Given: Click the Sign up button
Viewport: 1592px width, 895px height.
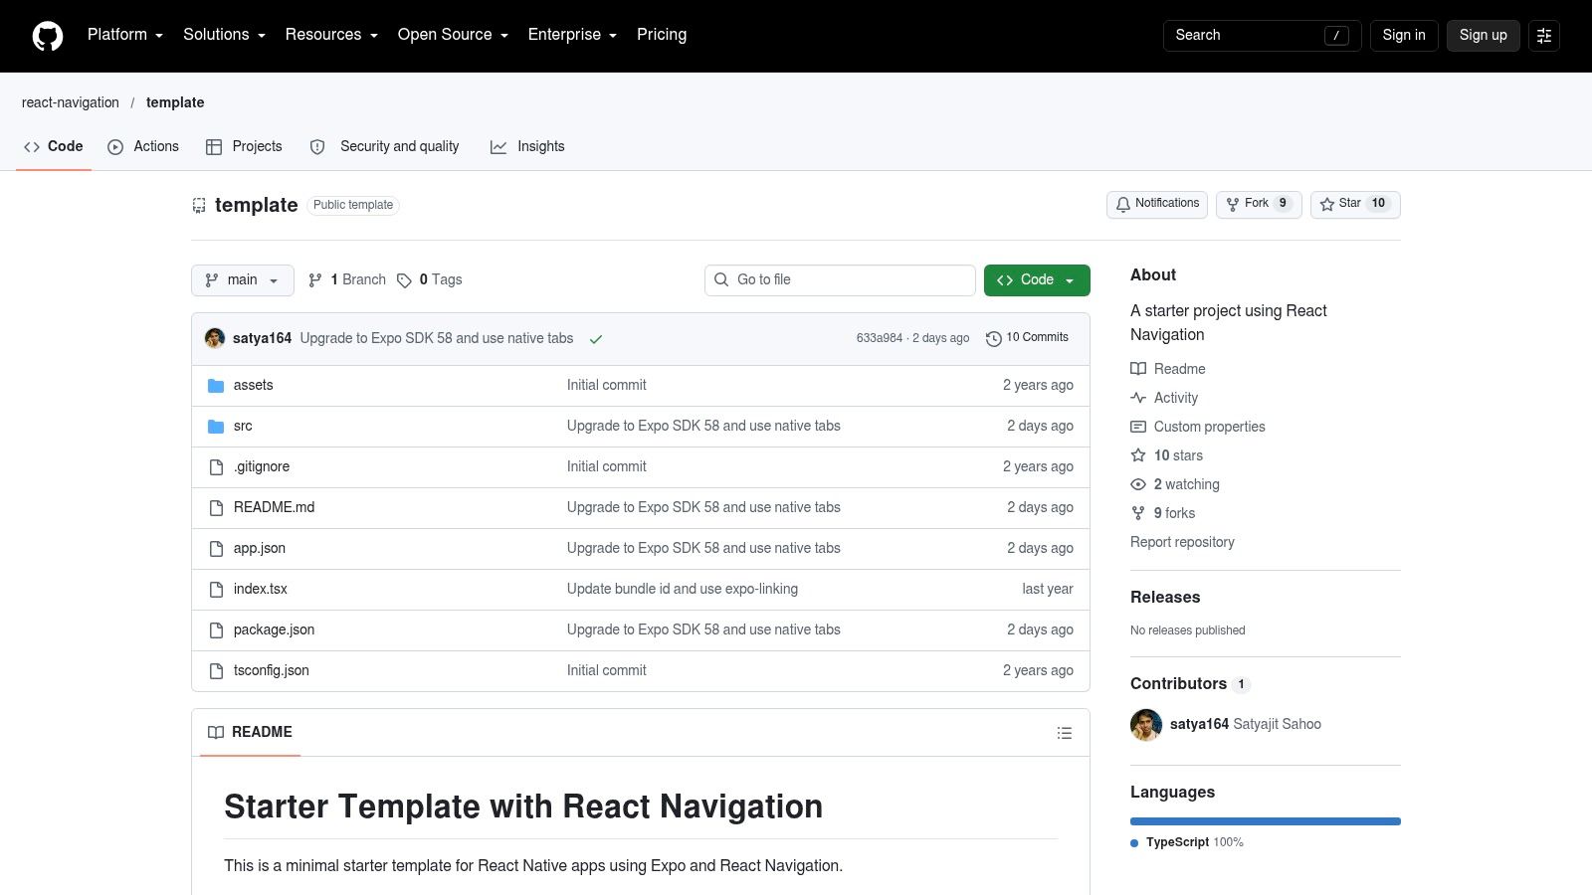Looking at the screenshot, I should [1484, 36].
